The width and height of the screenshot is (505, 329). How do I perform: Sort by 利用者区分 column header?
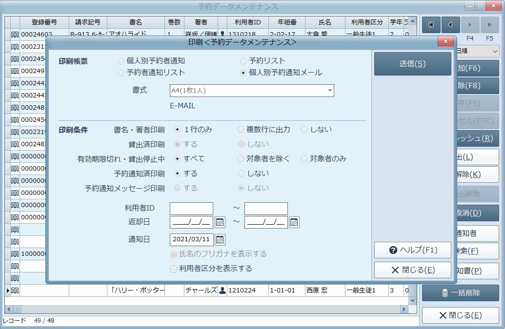[367, 22]
